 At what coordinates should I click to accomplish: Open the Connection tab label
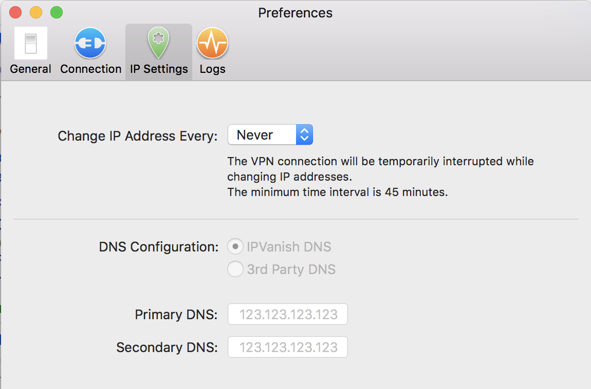point(90,69)
